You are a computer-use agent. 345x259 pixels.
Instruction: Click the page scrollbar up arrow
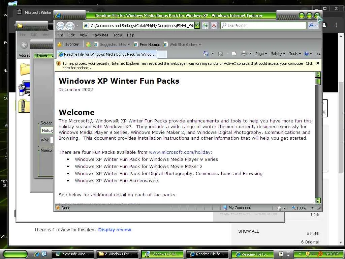point(318,75)
